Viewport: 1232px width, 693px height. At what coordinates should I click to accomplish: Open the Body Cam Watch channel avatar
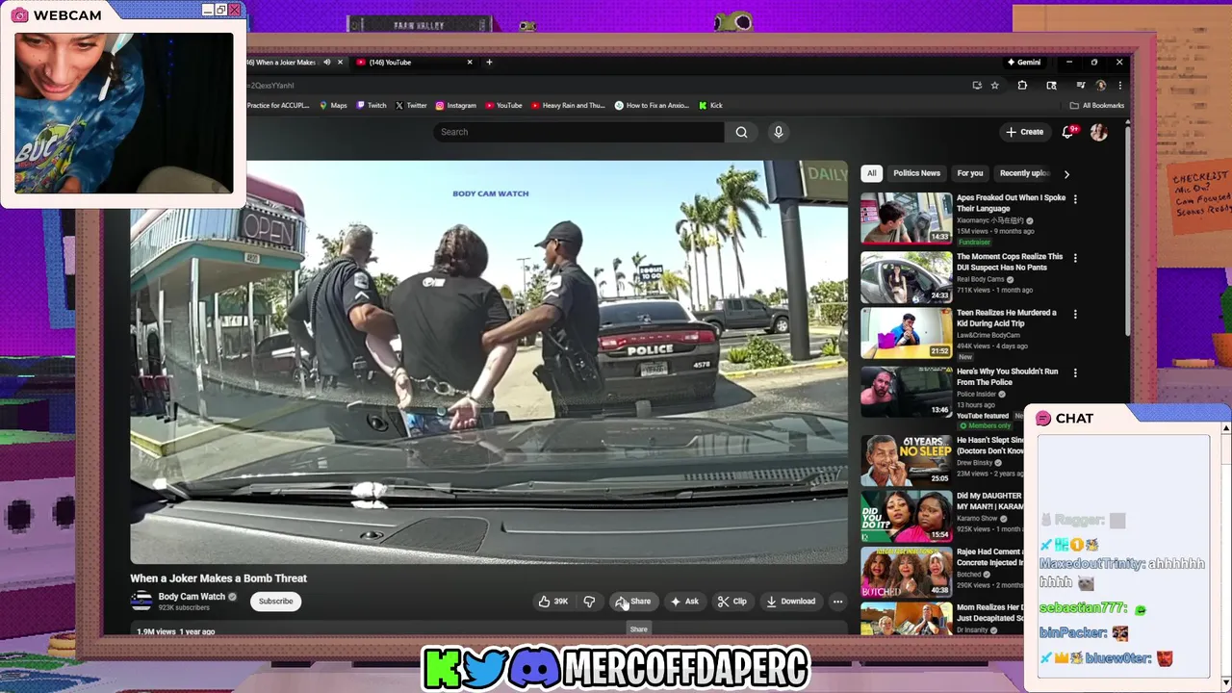[x=141, y=602]
